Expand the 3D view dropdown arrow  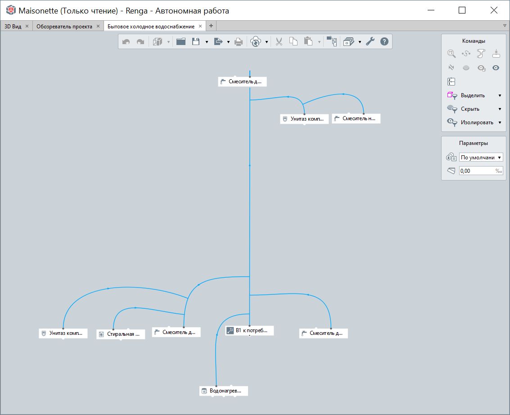pyautogui.click(x=168, y=42)
